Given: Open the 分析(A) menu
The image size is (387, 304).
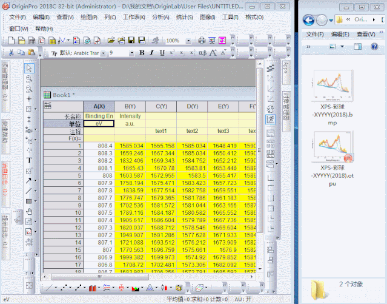Looking at the screenshot, I should point(160,17).
